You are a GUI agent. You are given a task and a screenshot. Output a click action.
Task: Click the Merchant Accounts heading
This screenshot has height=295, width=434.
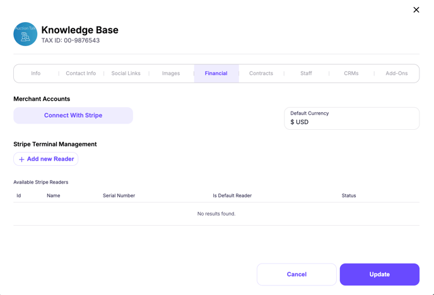click(x=42, y=99)
